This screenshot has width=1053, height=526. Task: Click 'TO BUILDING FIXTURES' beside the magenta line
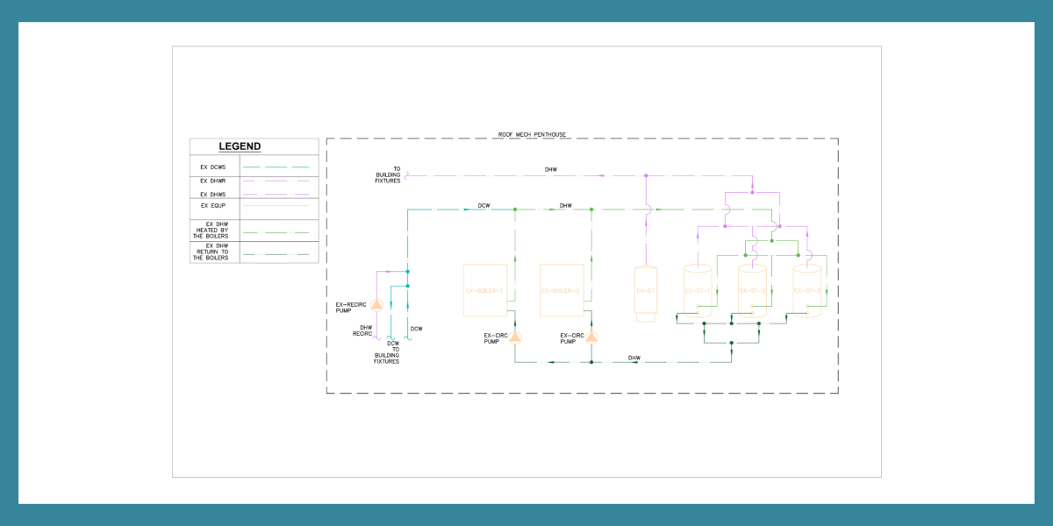click(x=389, y=174)
